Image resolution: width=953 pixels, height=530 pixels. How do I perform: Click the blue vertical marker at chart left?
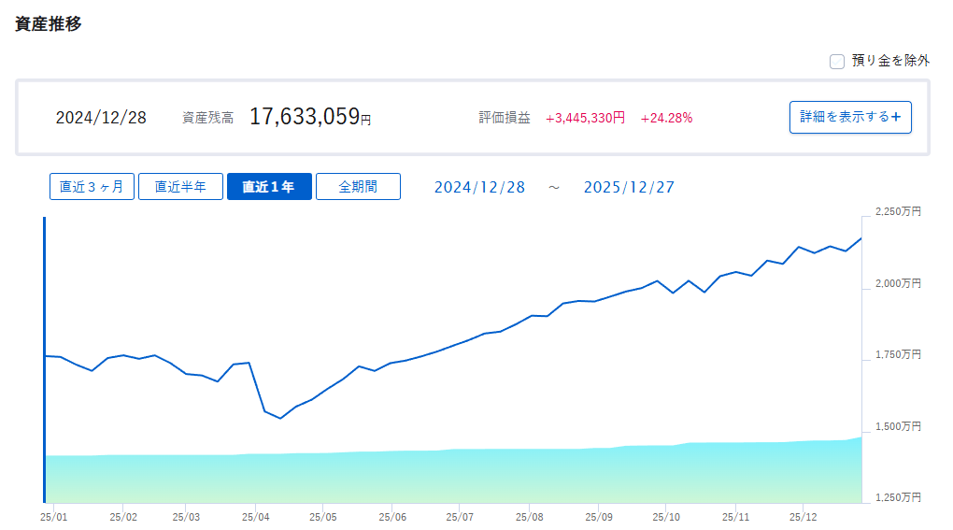[44, 360]
